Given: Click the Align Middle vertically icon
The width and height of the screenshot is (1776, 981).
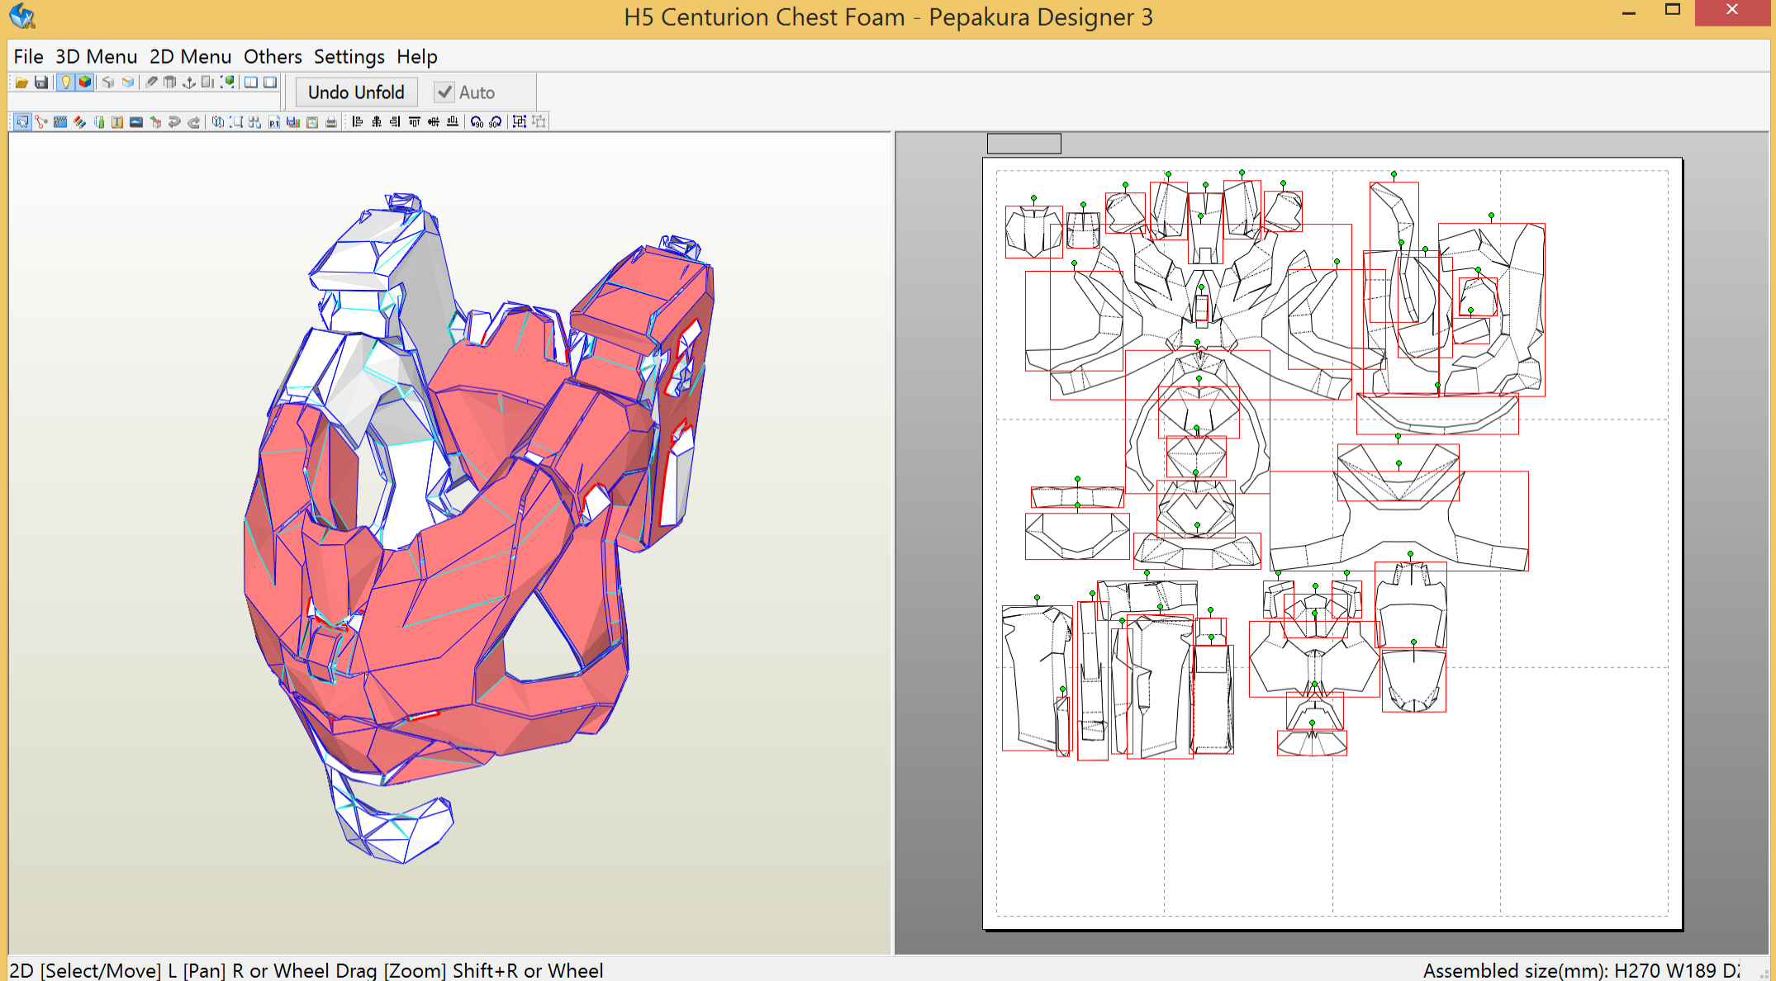Looking at the screenshot, I should point(433,122).
